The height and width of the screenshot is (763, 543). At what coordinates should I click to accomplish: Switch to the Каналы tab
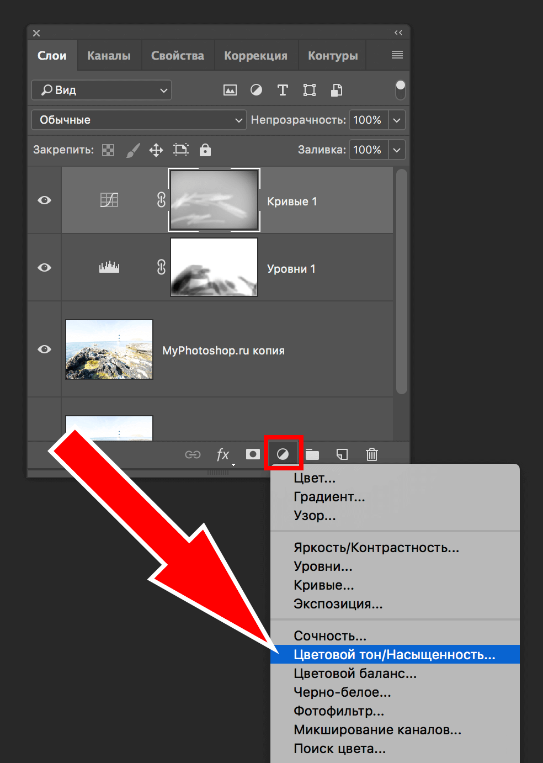click(109, 56)
